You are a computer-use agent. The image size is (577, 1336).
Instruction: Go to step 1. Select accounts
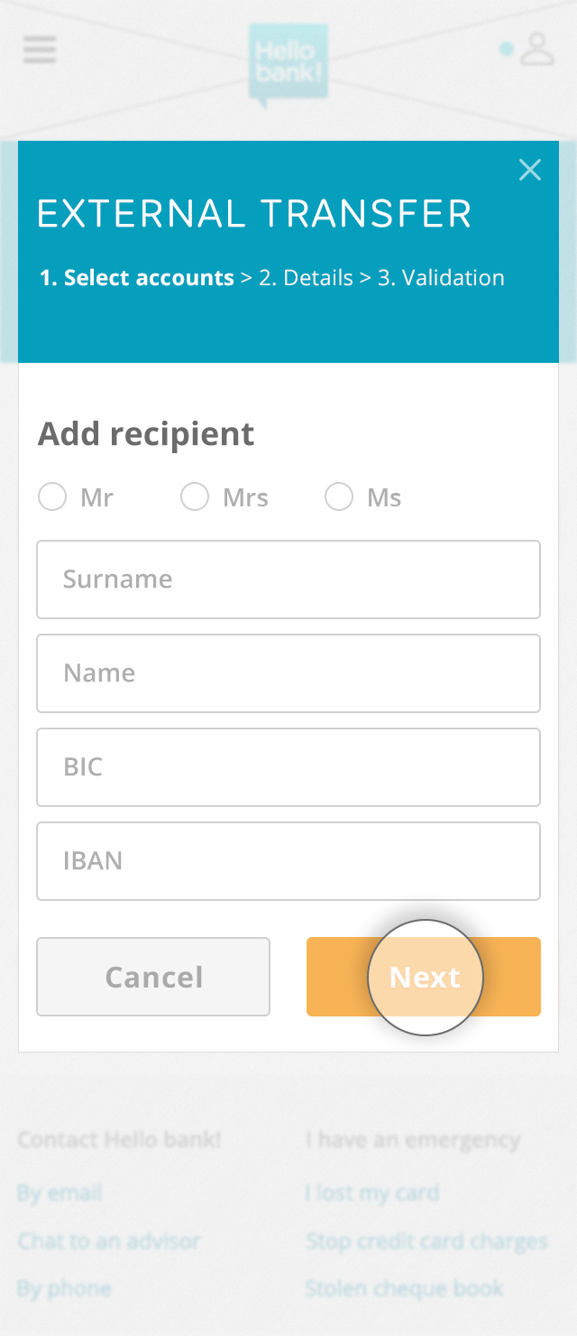137,278
